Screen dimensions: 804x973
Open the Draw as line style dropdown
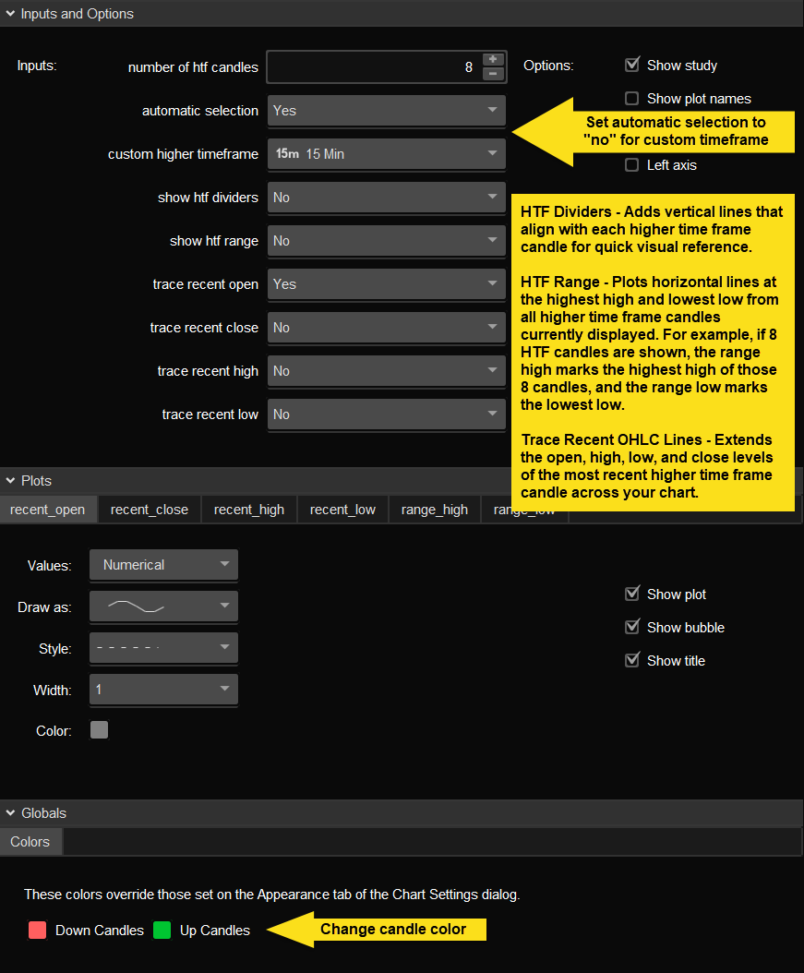coord(163,607)
